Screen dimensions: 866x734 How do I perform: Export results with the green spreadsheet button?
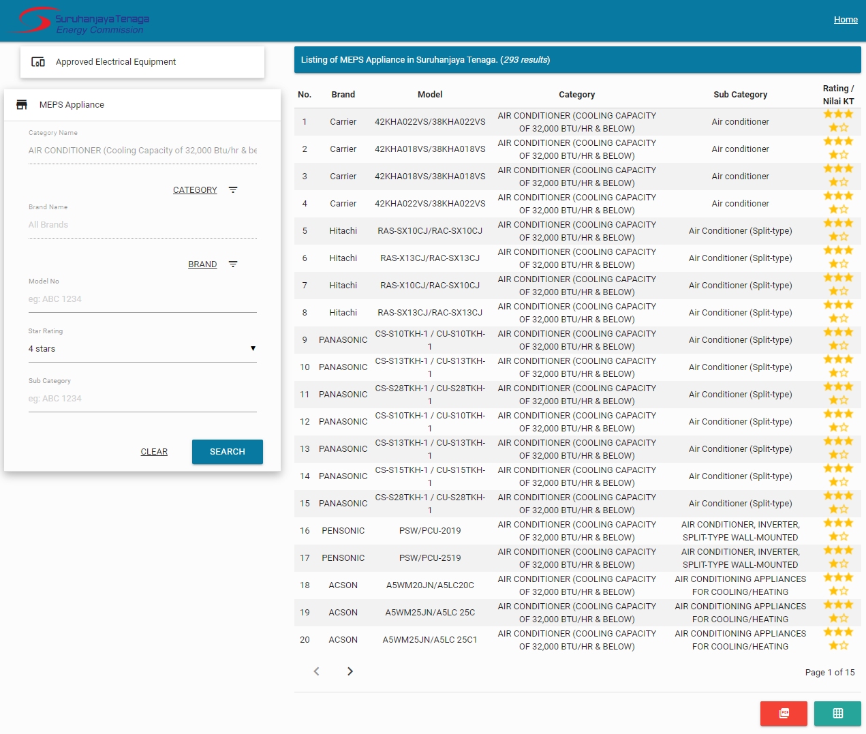coord(837,713)
